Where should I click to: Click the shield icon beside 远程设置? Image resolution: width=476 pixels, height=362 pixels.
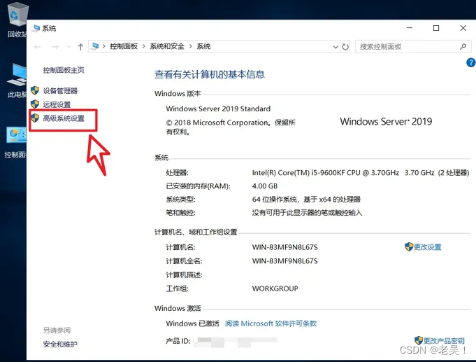[x=35, y=104]
